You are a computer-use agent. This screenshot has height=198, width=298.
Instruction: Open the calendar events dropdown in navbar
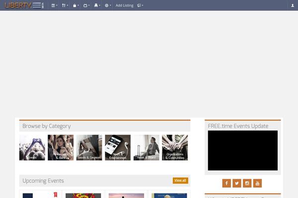coord(54,5)
